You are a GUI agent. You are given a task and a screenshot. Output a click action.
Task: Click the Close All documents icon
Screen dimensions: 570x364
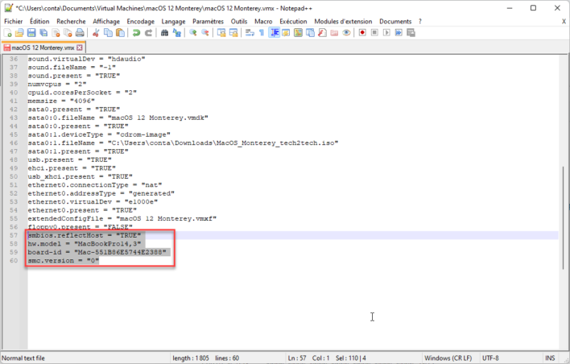click(68, 33)
